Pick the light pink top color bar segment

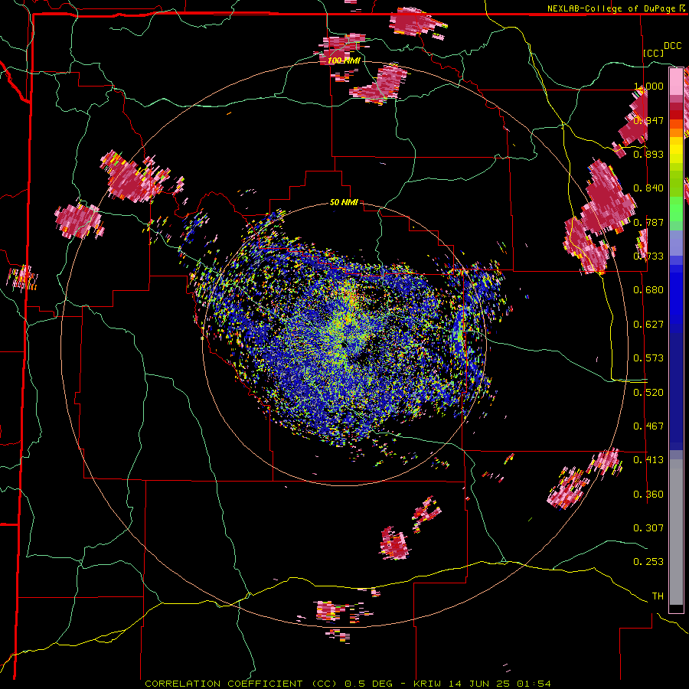tap(676, 81)
